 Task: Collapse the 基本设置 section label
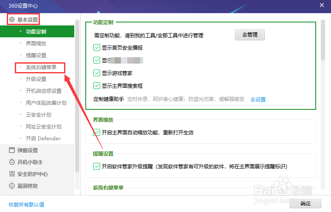[x=28, y=20]
